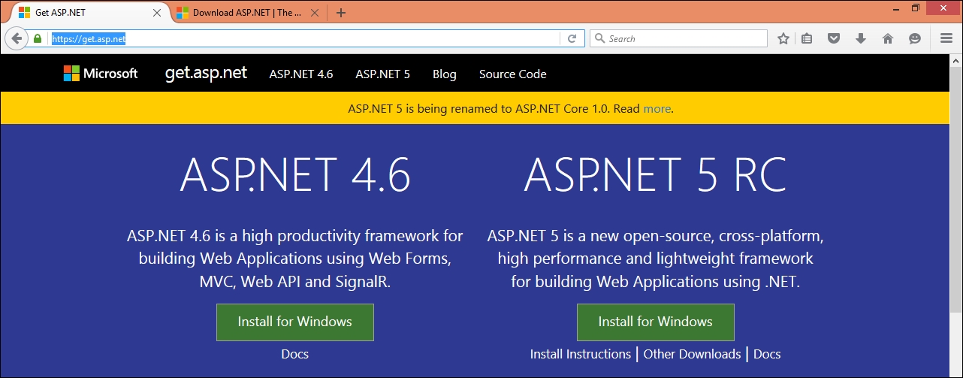Click the green padlock security icon
The width and height of the screenshot is (963, 378).
pos(38,38)
